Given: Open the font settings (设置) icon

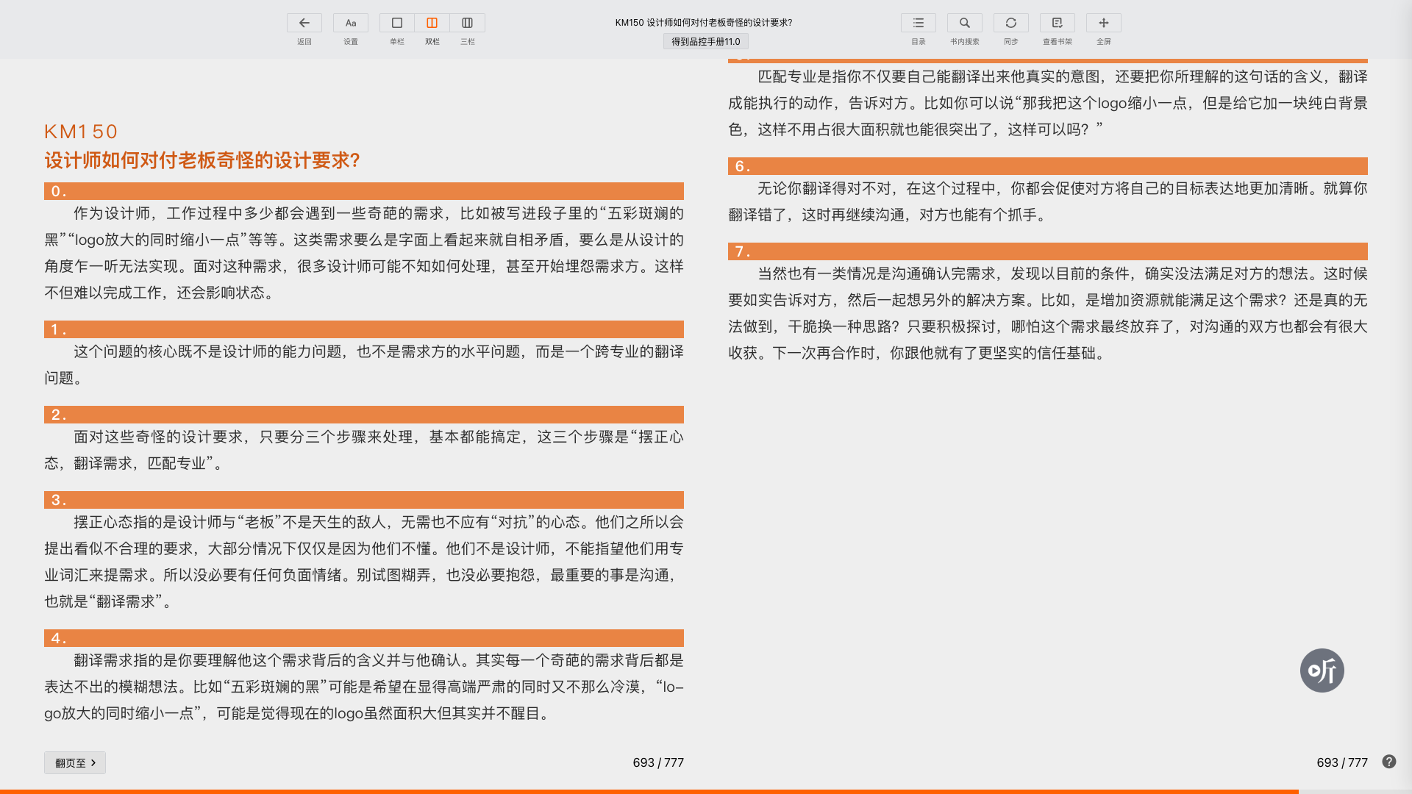Looking at the screenshot, I should coord(351,23).
